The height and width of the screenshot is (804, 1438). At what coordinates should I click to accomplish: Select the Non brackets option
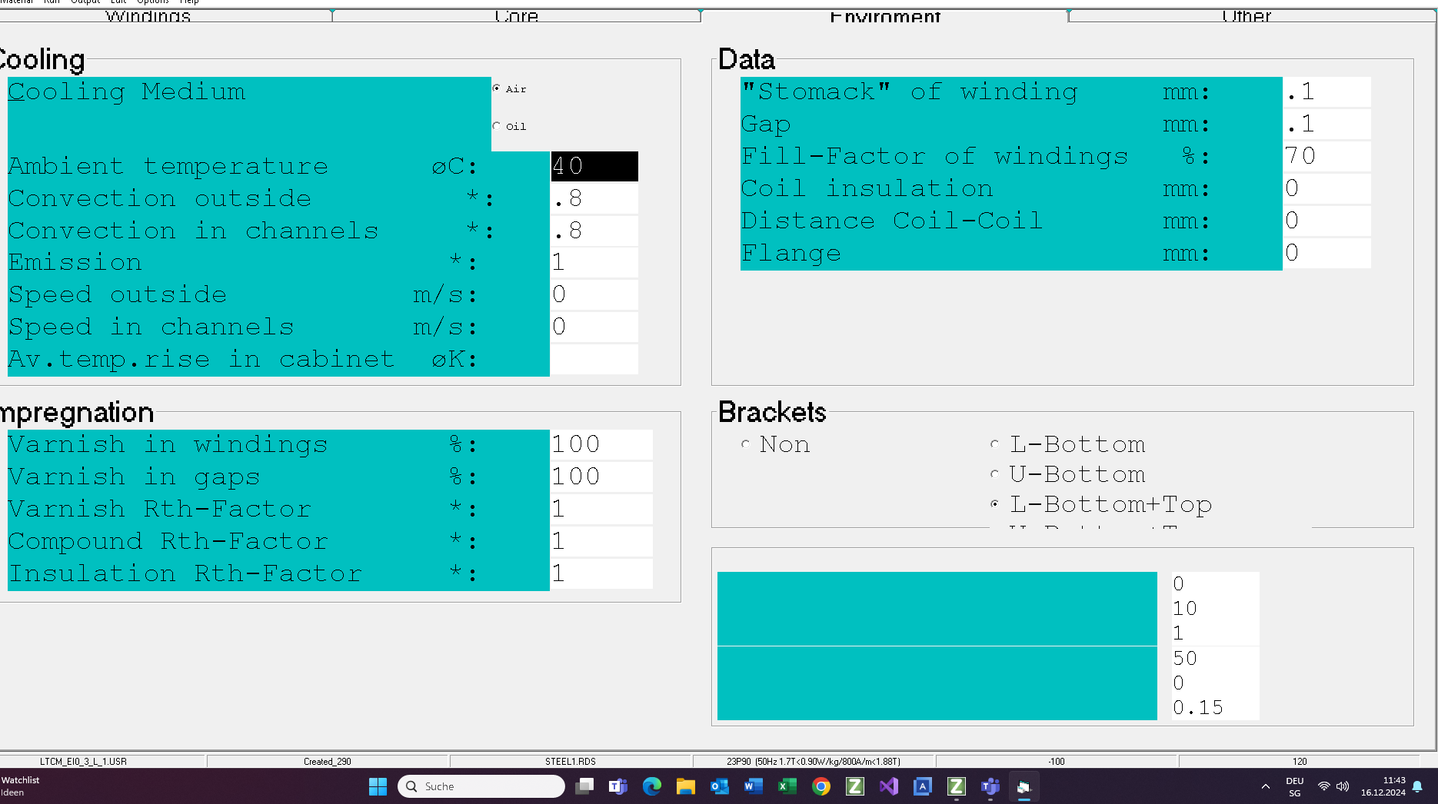(745, 444)
